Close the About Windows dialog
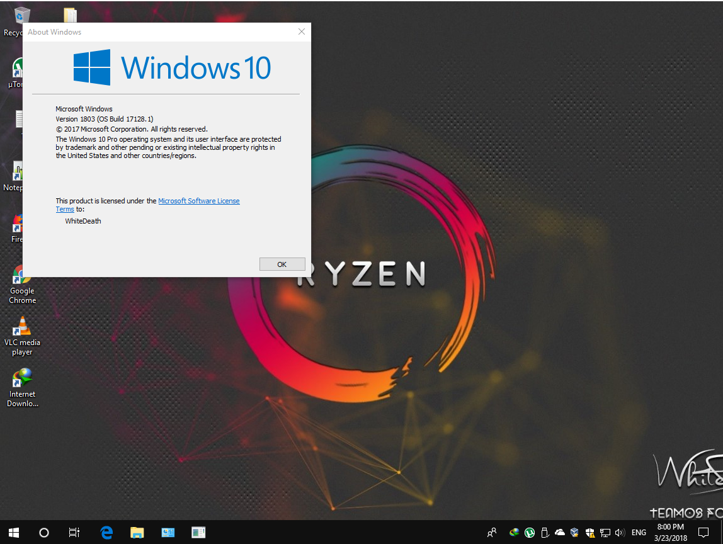The image size is (723, 544). pyautogui.click(x=302, y=32)
